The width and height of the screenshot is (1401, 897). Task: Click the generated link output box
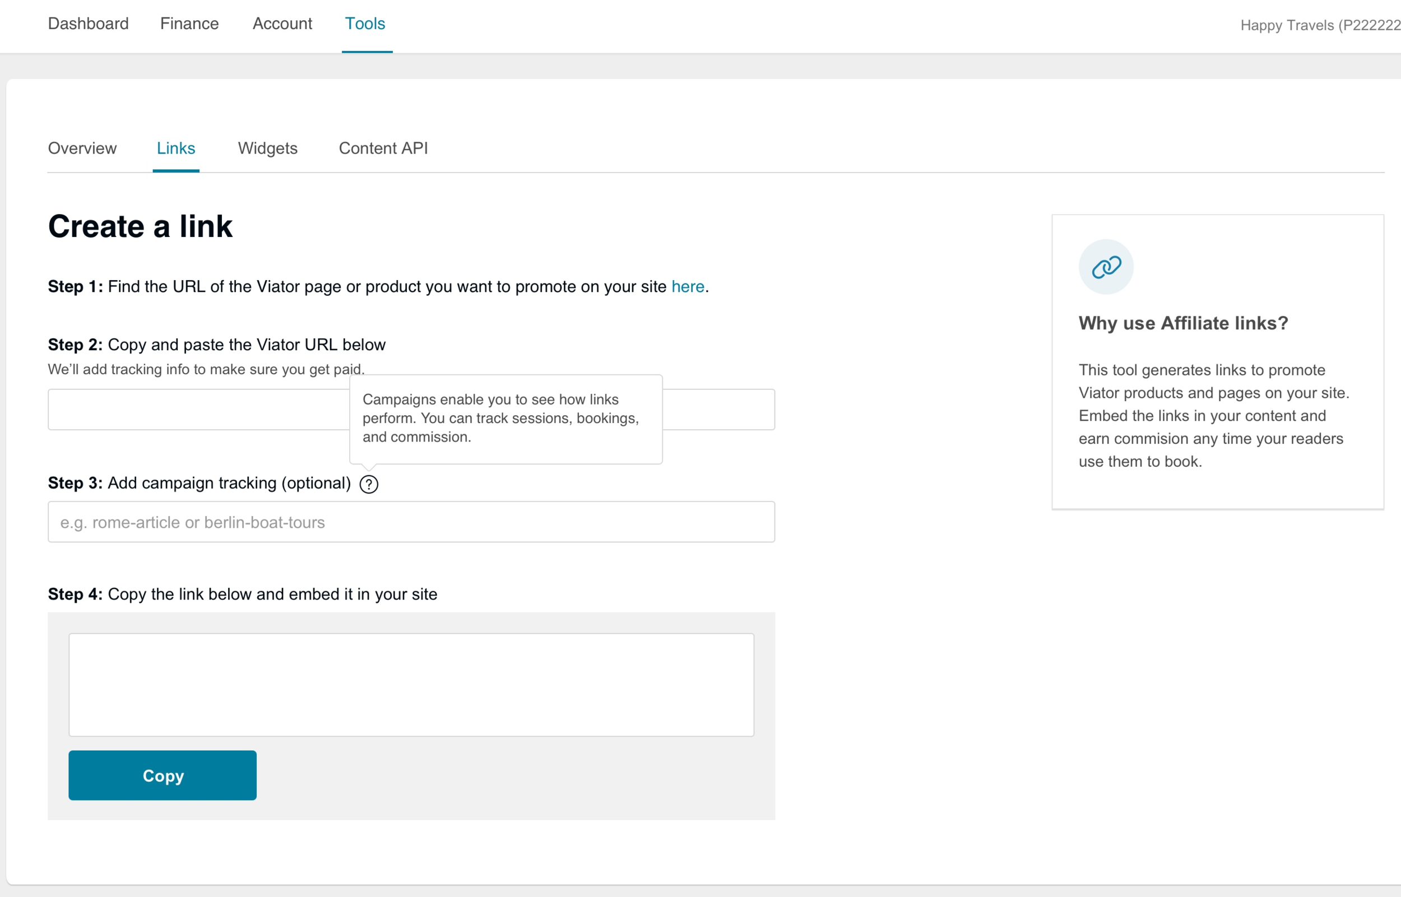[x=411, y=685]
